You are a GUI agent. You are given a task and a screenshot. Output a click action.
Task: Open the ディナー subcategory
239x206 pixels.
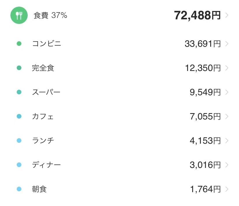pyautogui.click(x=119, y=165)
